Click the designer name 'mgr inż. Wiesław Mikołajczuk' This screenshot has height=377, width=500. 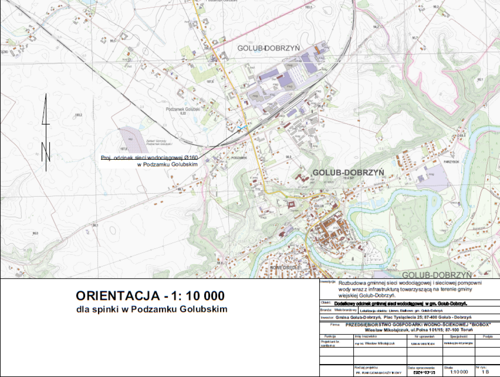374,344
